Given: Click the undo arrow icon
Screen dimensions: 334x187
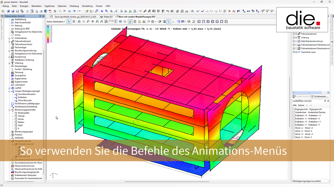Looking at the screenshot, I should pyautogui.click(x=74, y=11).
